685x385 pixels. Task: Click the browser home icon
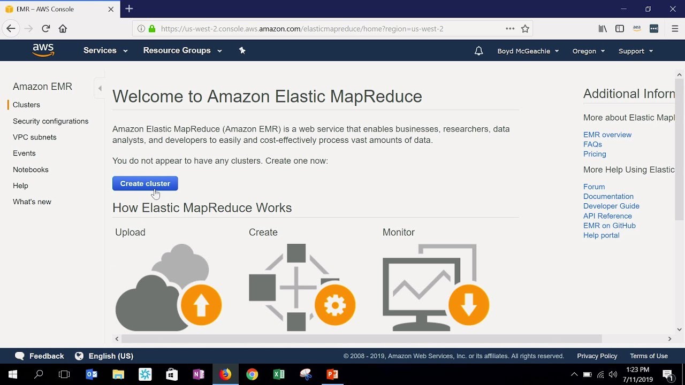point(63,28)
